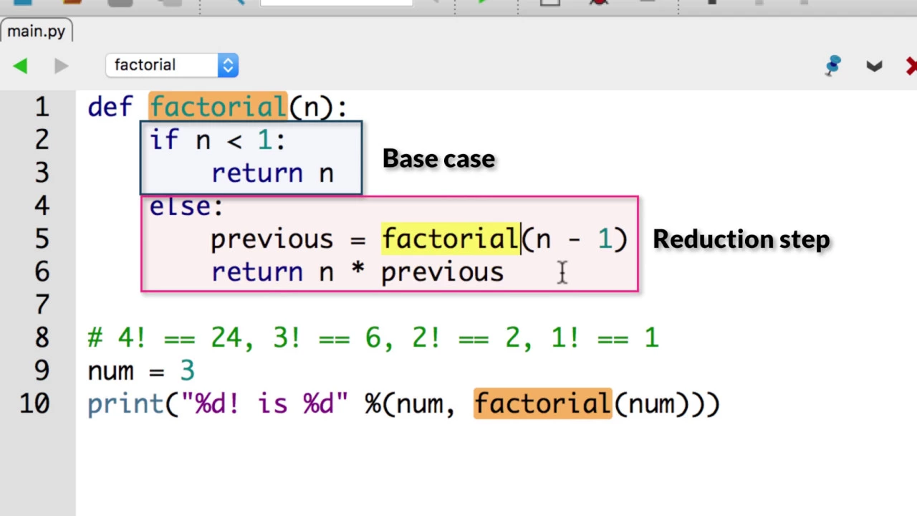
Task: Click 'num' on line 9
Action: (110, 371)
